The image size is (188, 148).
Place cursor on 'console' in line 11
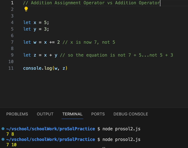[x=32, y=68]
